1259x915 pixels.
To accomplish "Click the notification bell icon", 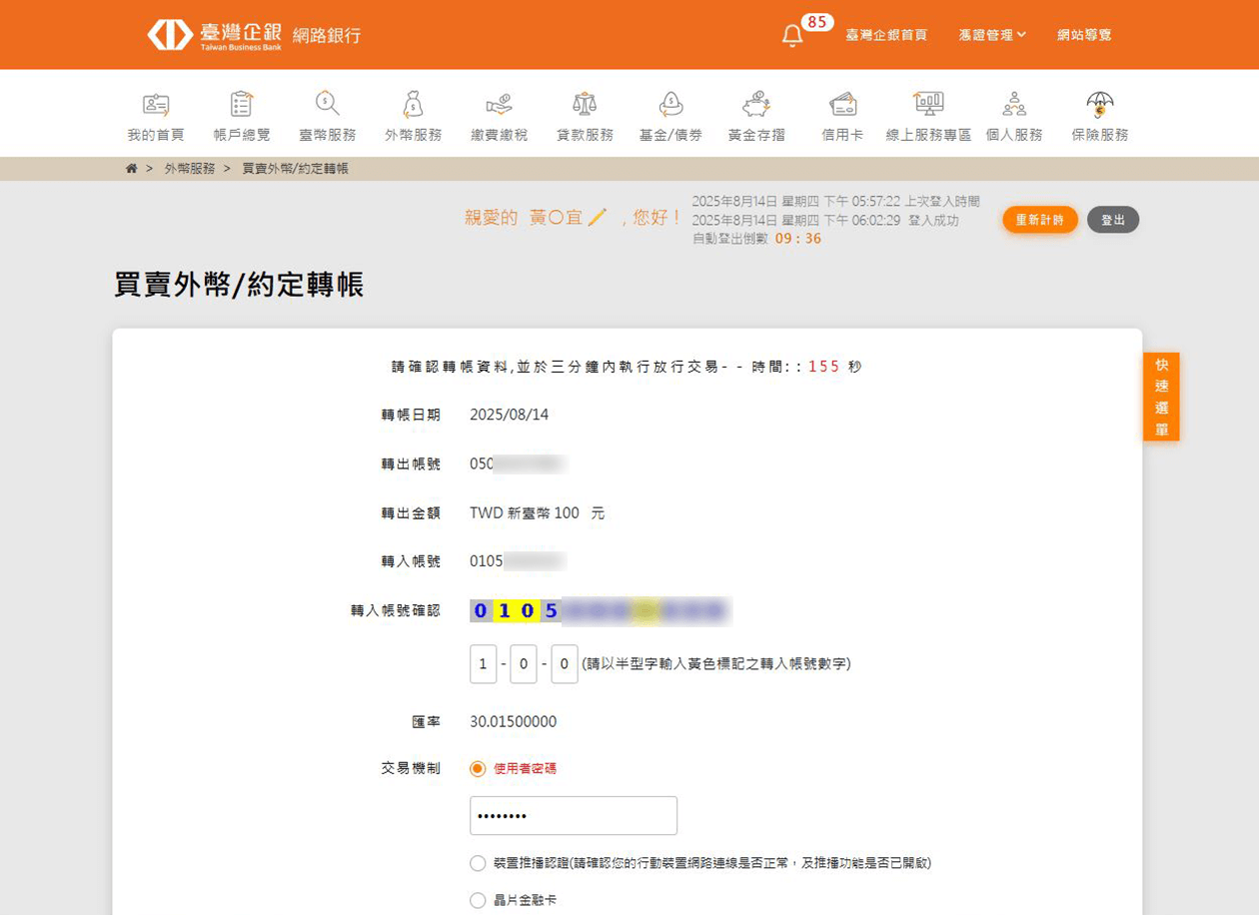I will pos(792,36).
